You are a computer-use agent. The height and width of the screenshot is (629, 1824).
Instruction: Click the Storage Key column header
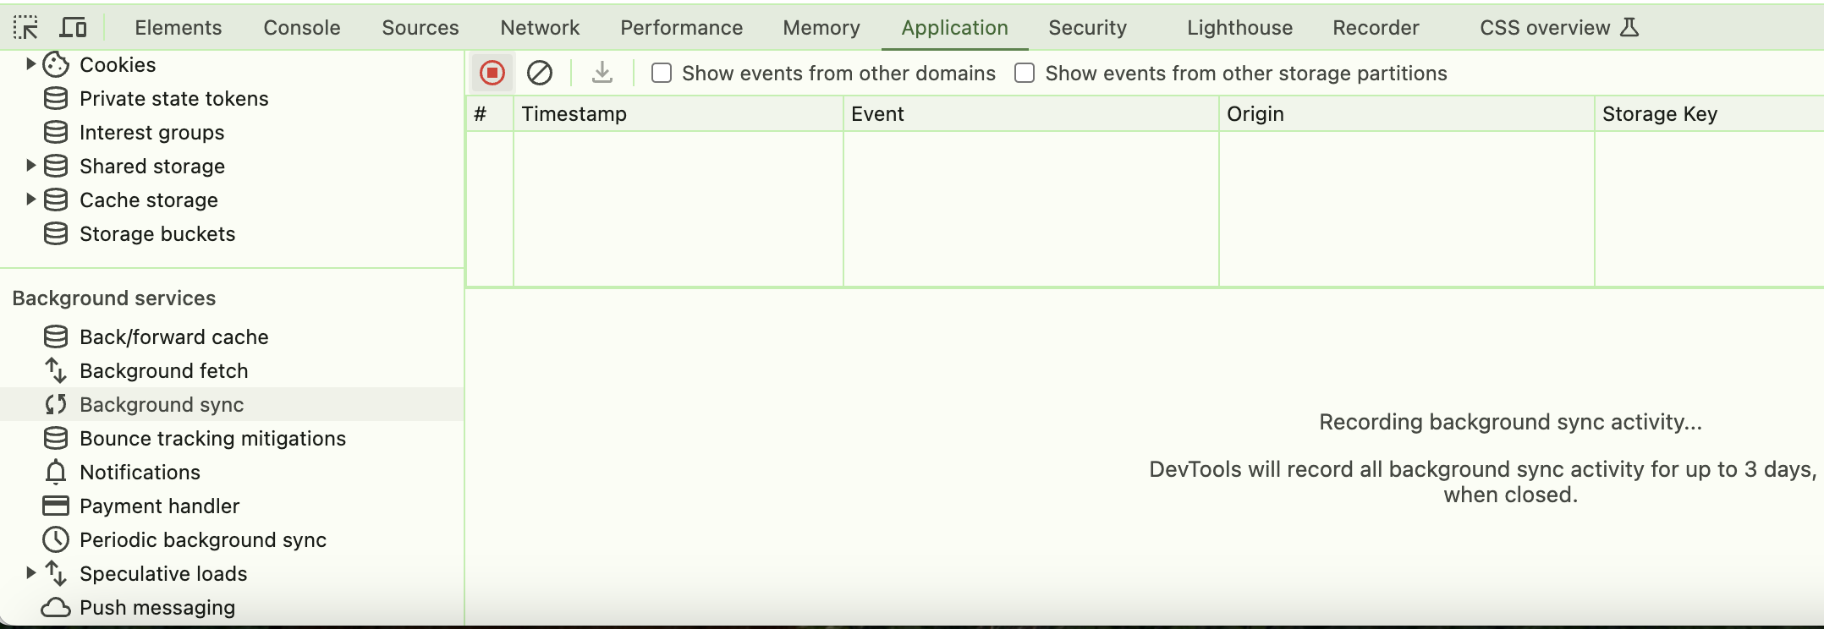coord(1710,114)
